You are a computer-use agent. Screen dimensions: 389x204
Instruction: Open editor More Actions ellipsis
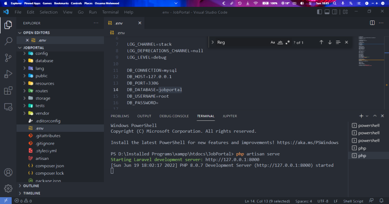pos(381,23)
